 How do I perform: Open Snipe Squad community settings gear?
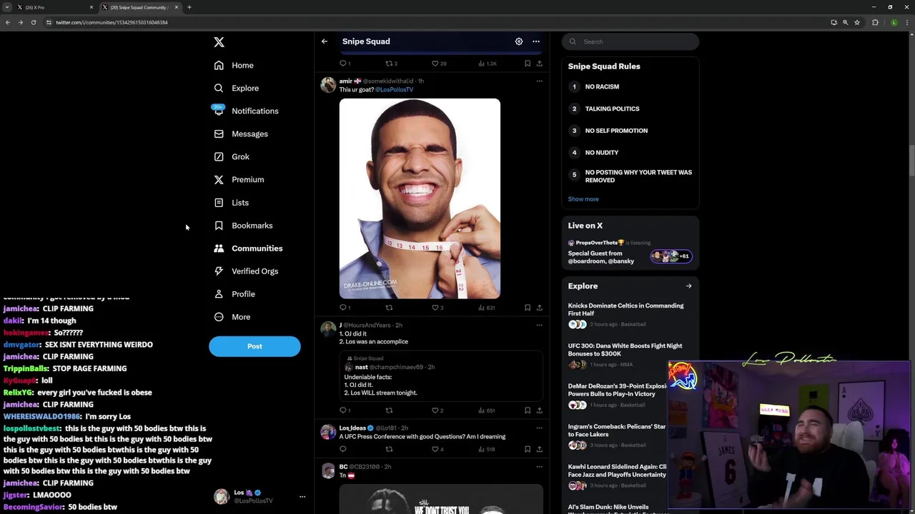(x=519, y=41)
